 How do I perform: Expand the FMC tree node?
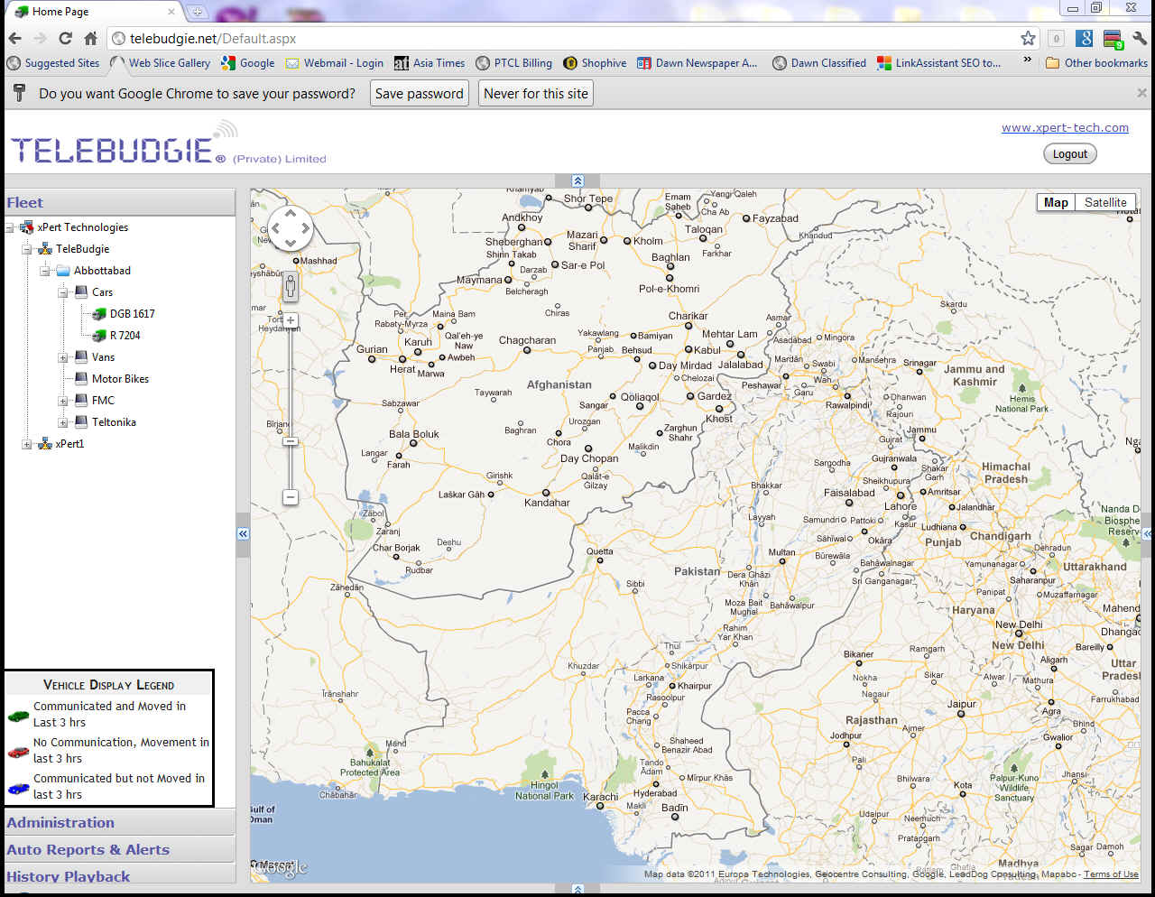(63, 401)
